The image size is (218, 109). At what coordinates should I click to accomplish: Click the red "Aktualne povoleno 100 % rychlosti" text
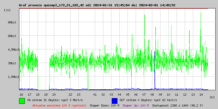pos(59,105)
